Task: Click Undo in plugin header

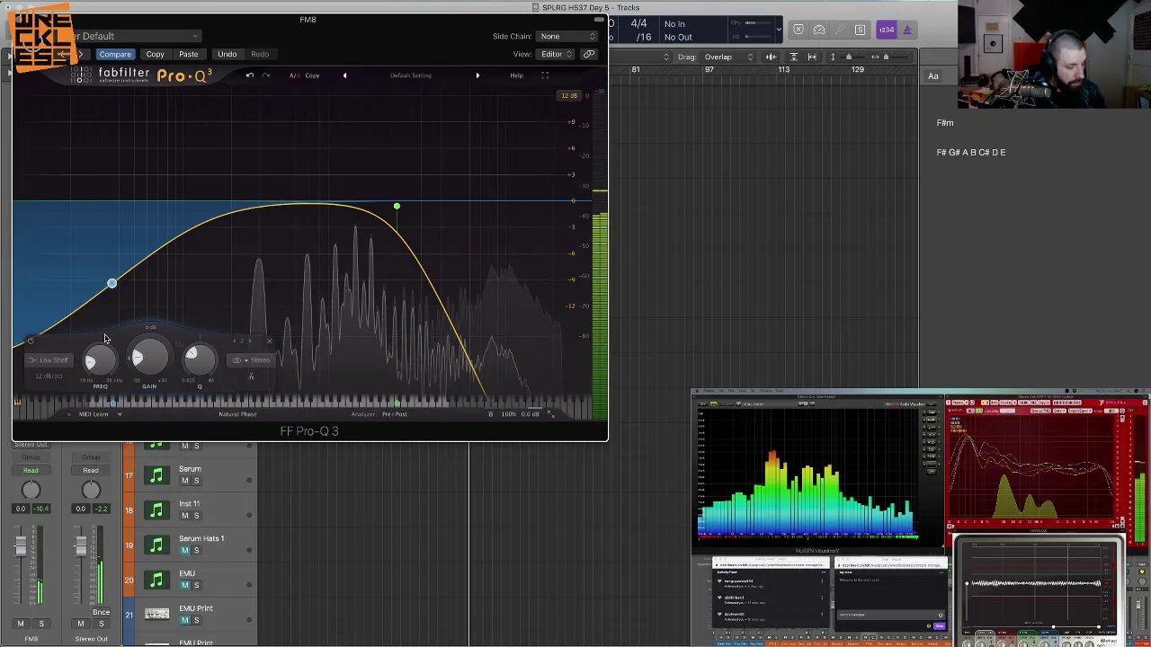Action: tap(227, 54)
